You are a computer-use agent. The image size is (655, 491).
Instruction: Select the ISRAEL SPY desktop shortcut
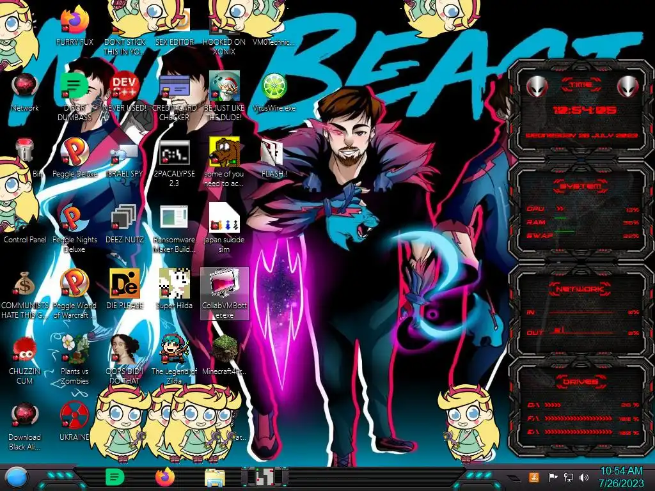pyautogui.click(x=124, y=155)
